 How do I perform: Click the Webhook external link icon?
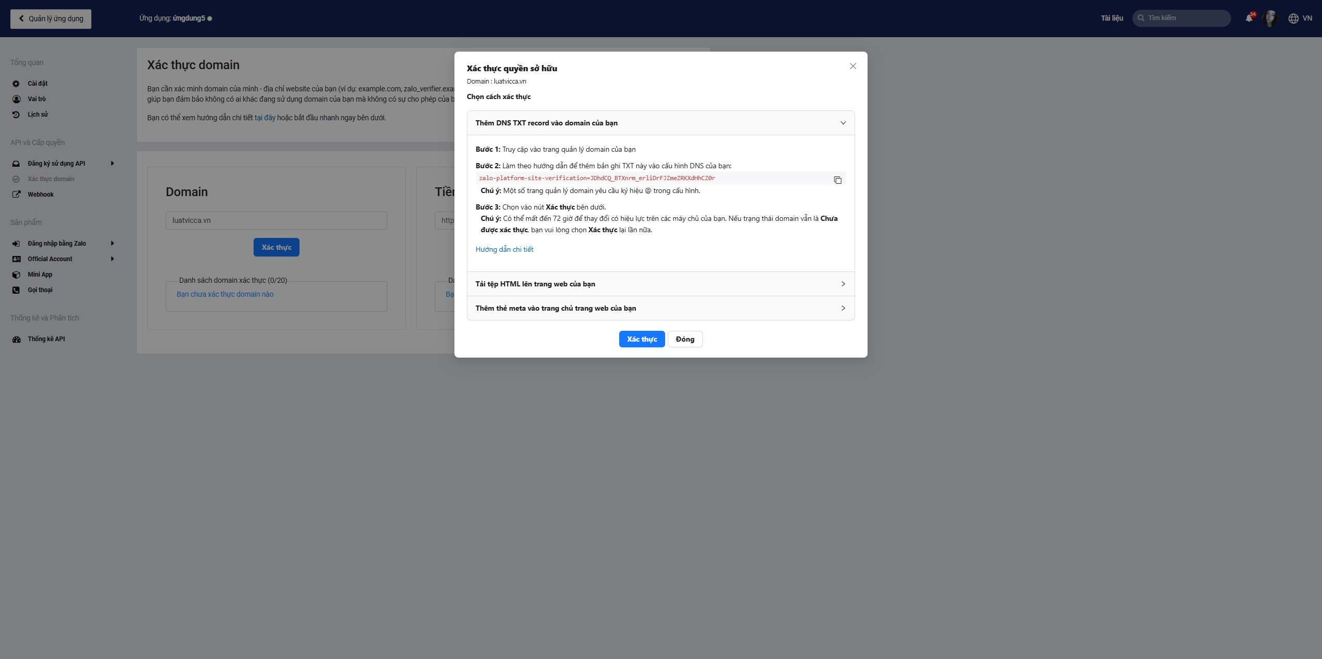click(x=16, y=195)
